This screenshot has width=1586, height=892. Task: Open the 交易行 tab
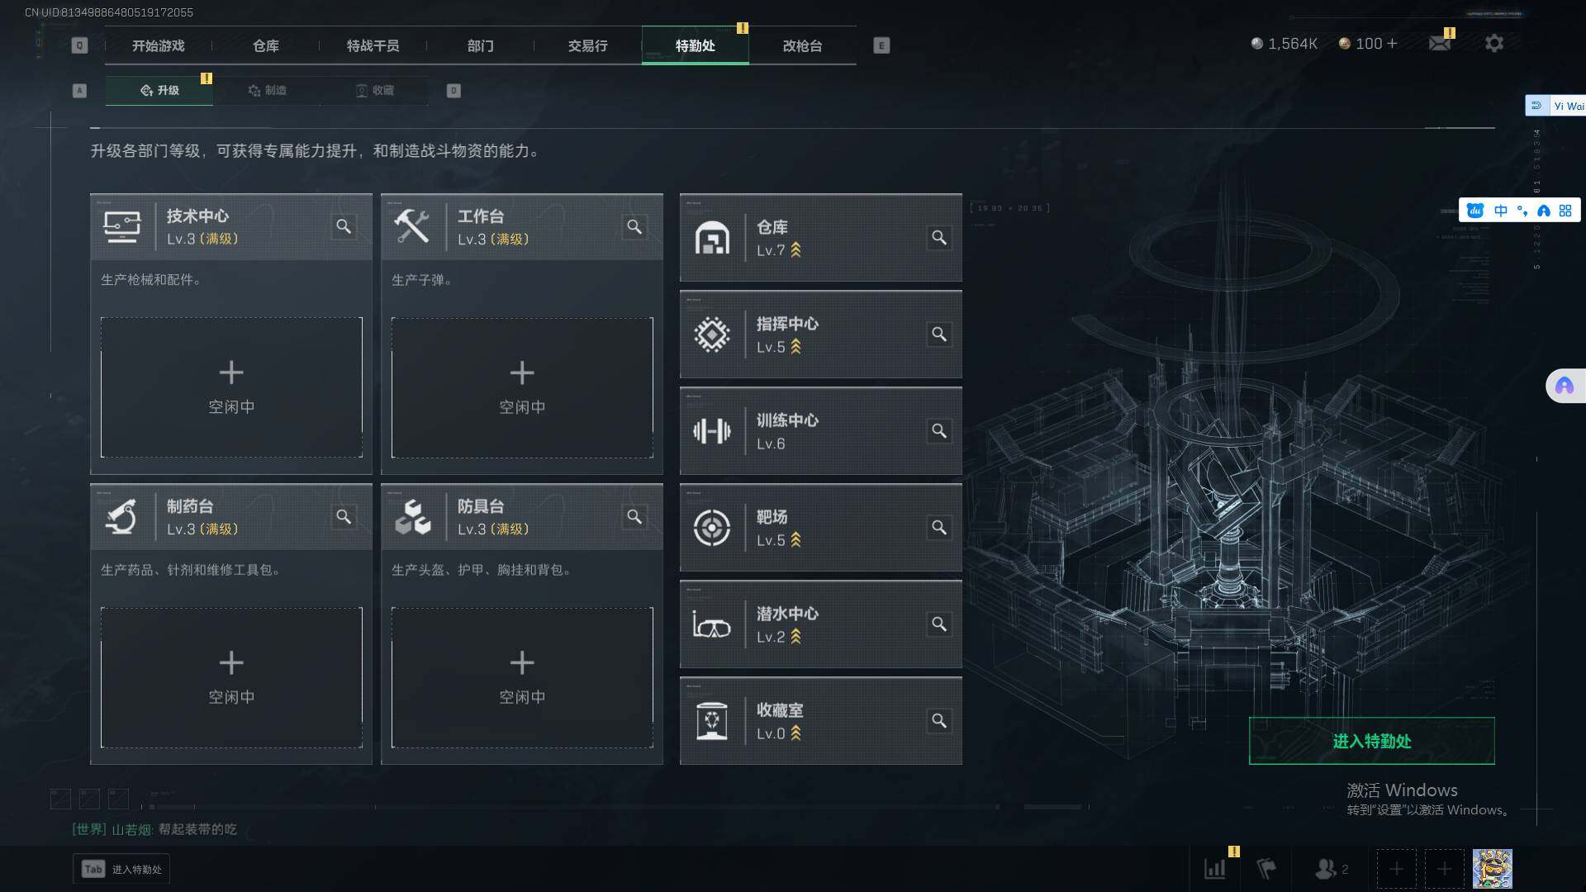(587, 45)
